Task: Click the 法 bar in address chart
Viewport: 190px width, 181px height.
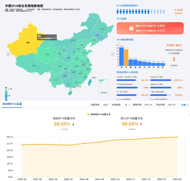Action: [145, 64]
